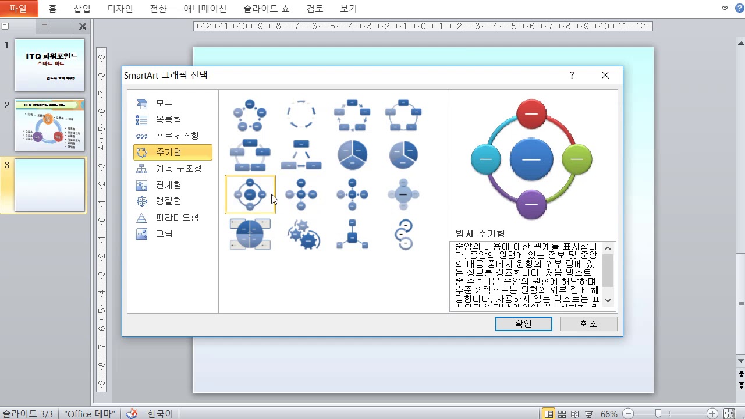Viewport: 745px width, 419px height.
Task: Click the 한국어 language indicator
Action: click(x=160, y=414)
